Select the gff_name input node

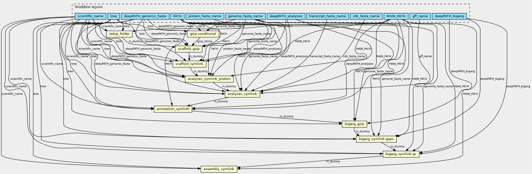click(420, 16)
